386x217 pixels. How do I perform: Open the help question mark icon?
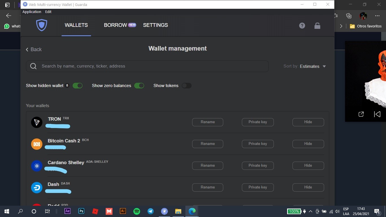point(302,26)
